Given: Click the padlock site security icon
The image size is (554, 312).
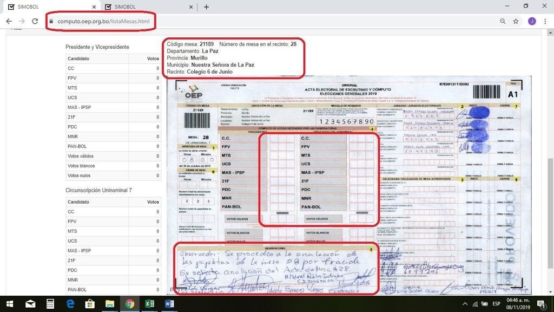Looking at the screenshot, I should 51,21.
